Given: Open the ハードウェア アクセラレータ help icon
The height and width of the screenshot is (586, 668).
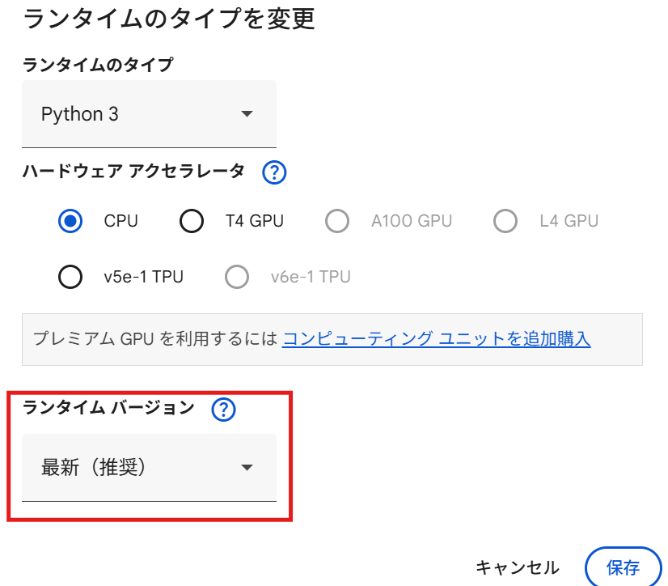Looking at the screenshot, I should point(274,172).
